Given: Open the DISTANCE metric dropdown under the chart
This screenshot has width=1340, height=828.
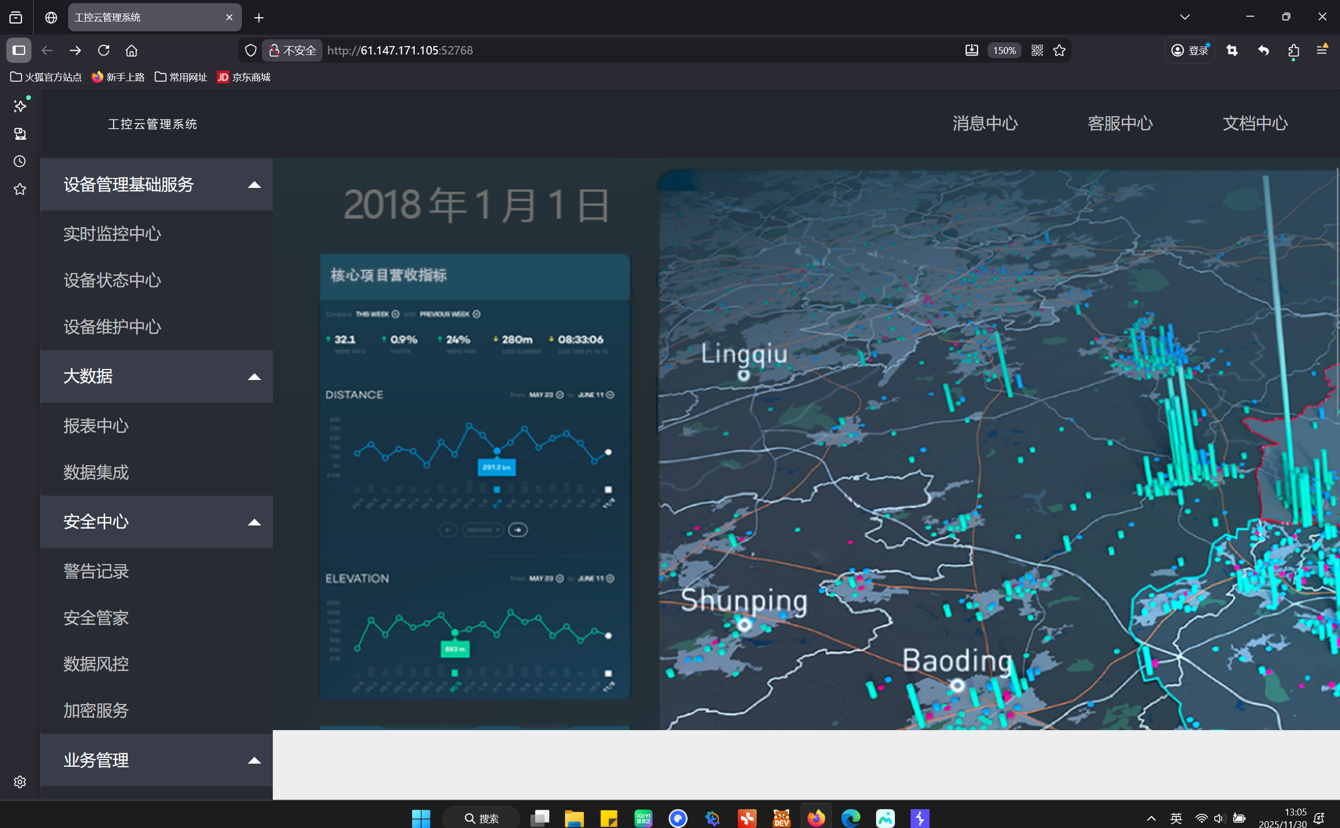Looking at the screenshot, I should pyautogui.click(x=482, y=530).
